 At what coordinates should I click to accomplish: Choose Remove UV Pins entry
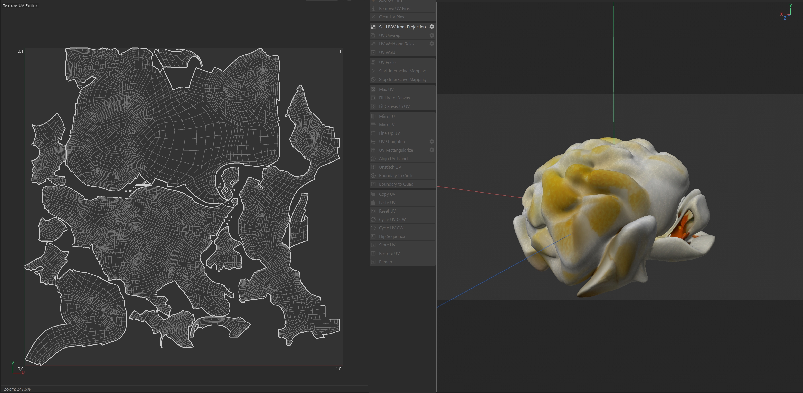394,8
